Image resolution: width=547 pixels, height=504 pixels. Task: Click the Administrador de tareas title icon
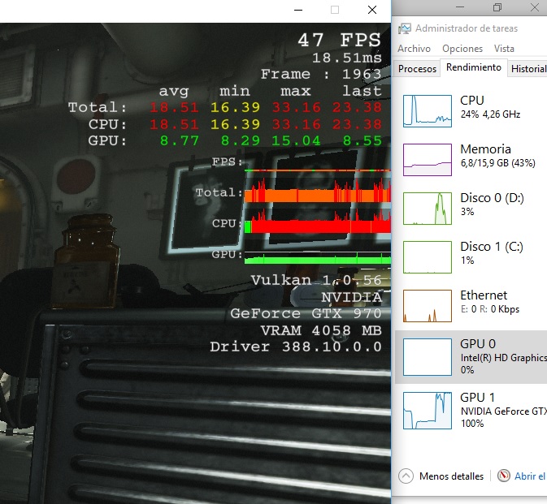click(405, 28)
